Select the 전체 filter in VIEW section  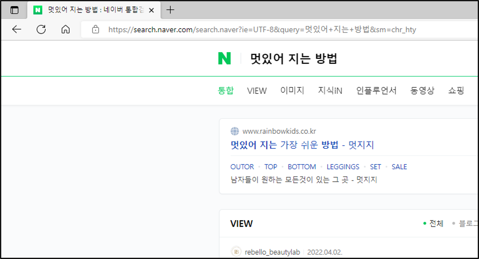pos(436,224)
